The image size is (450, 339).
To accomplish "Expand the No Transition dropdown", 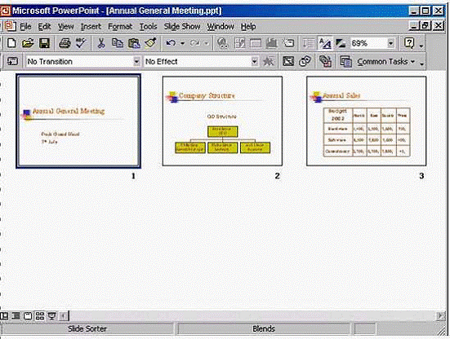I will click(136, 61).
